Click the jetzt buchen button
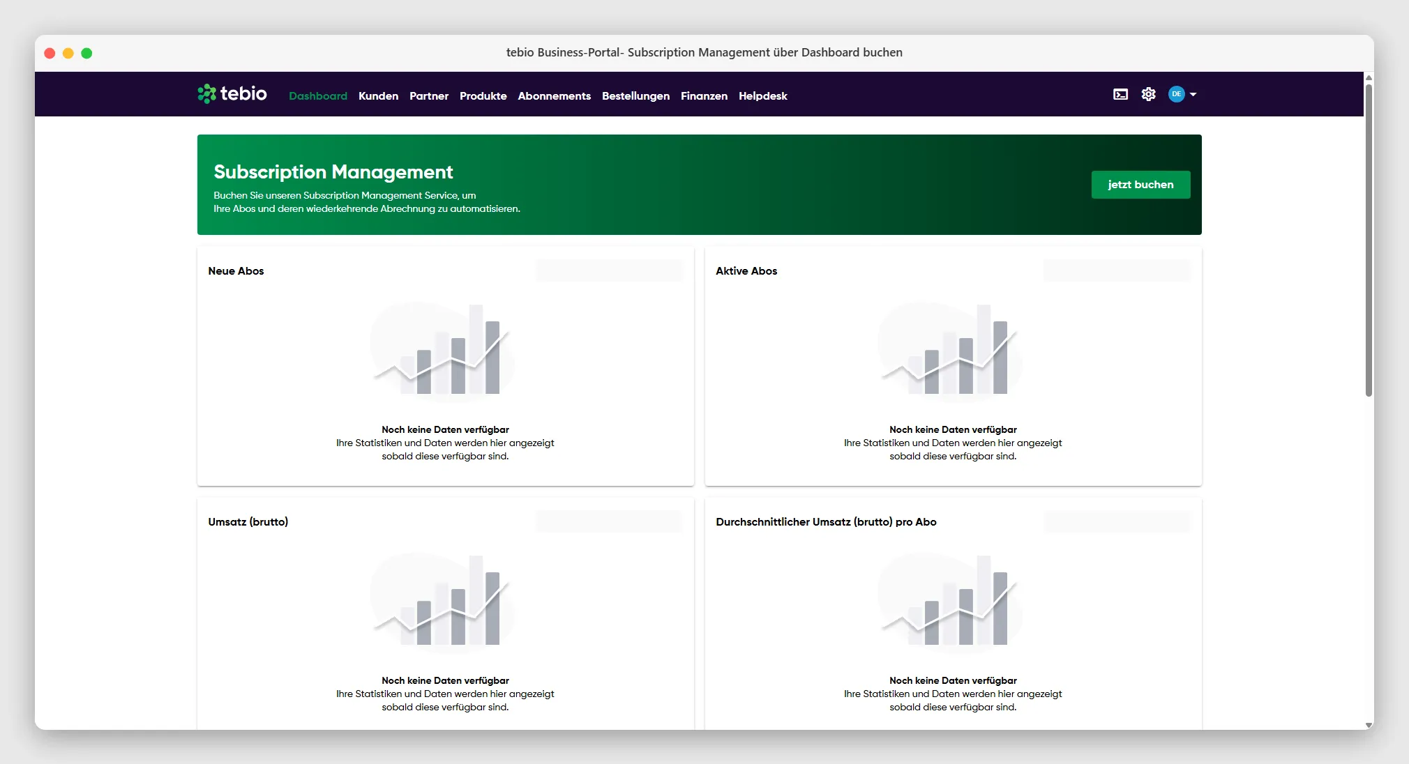Image resolution: width=1409 pixels, height=764 pixels. (1140, 185)
